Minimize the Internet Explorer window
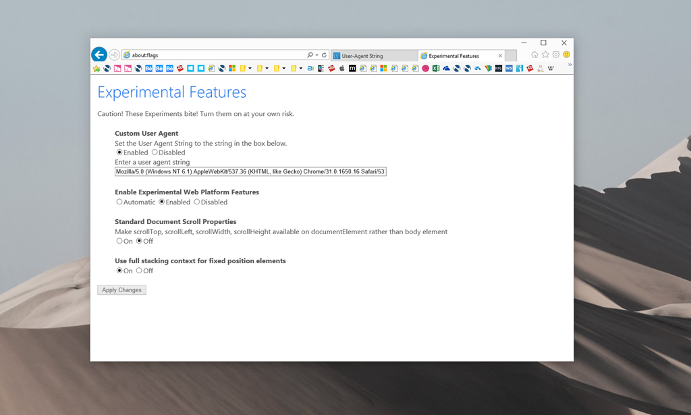 pos(524,43)
